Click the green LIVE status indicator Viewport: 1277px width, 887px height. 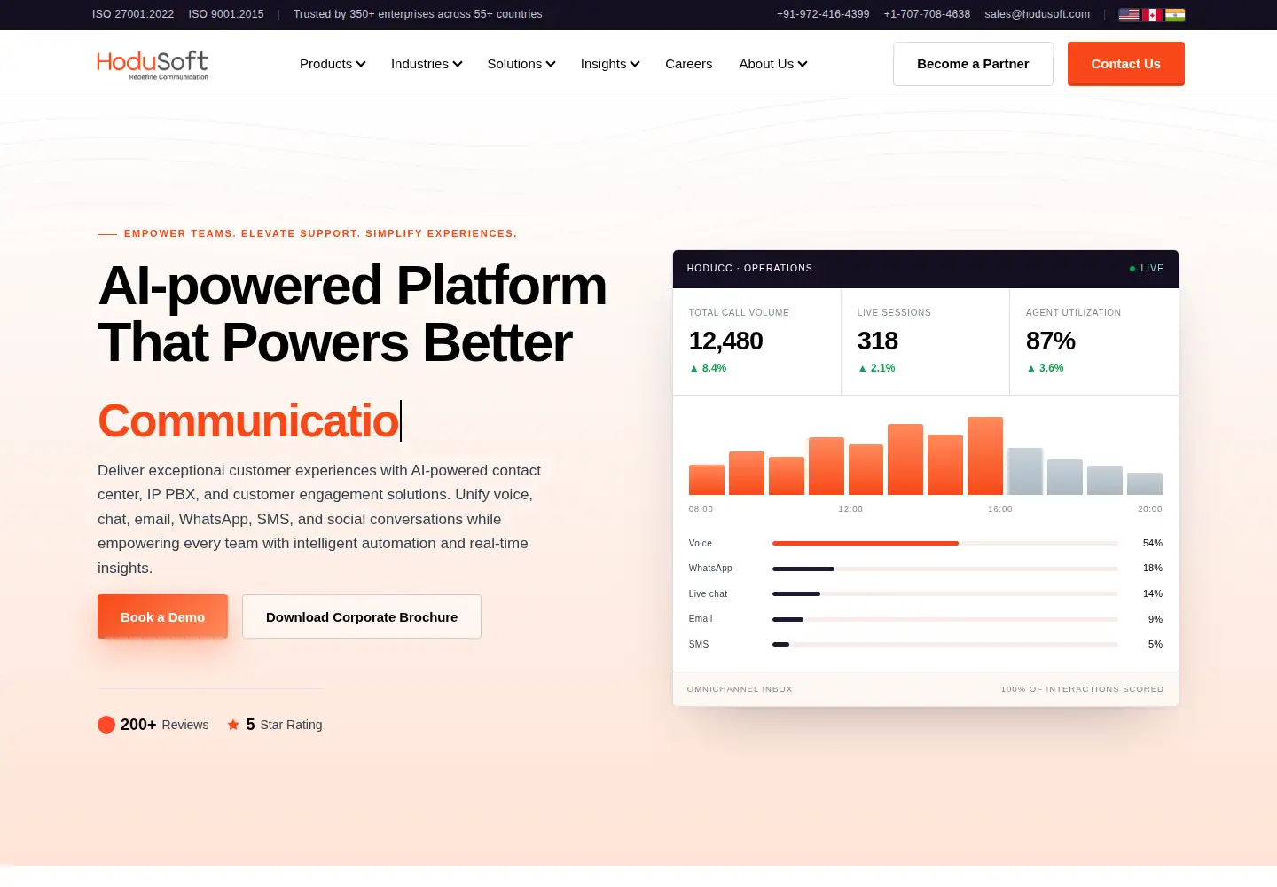coord(1147,268)
